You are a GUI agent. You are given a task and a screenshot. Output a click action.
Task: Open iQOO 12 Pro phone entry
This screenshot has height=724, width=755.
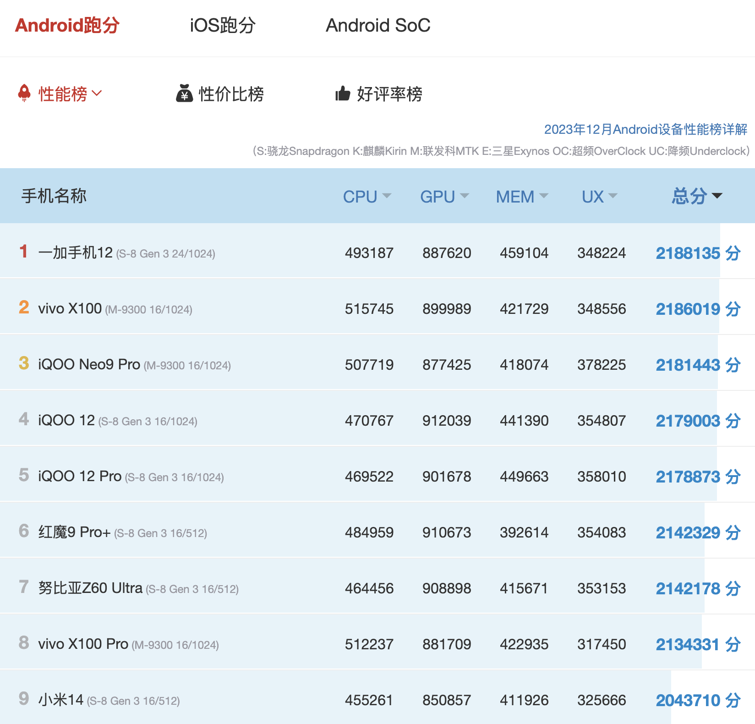click(131, 476)
